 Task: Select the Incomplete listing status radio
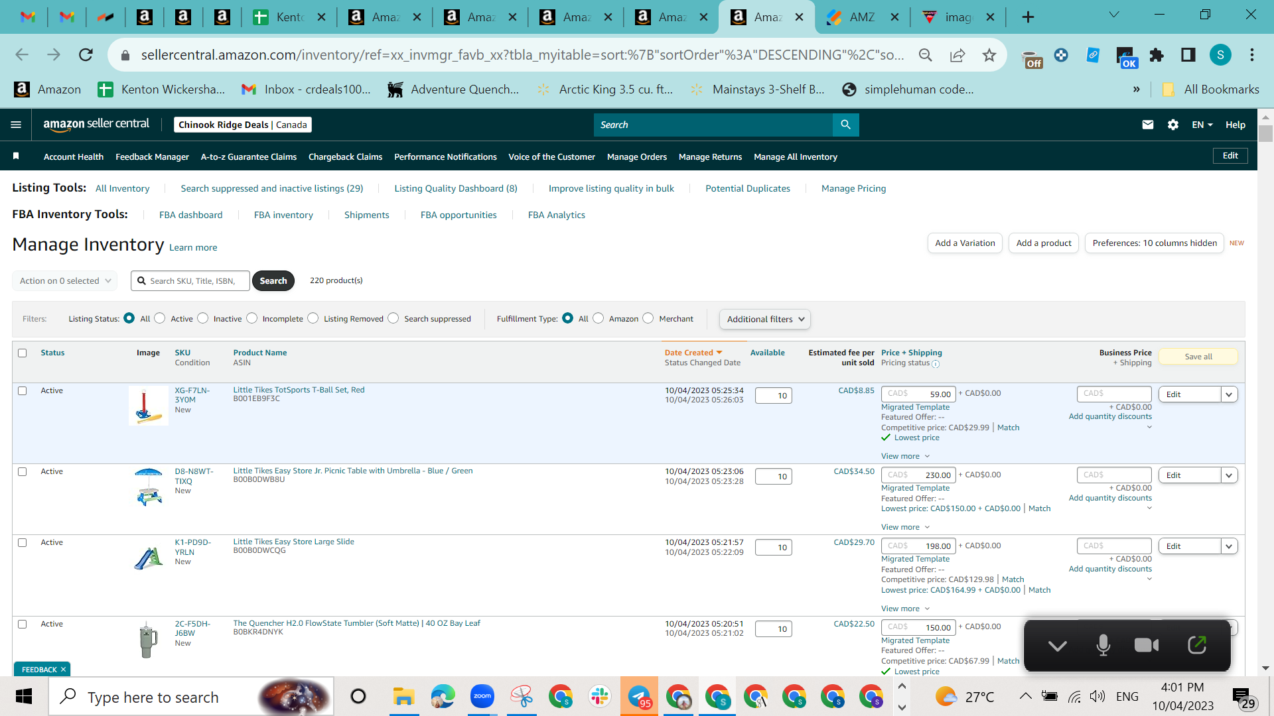252,318
